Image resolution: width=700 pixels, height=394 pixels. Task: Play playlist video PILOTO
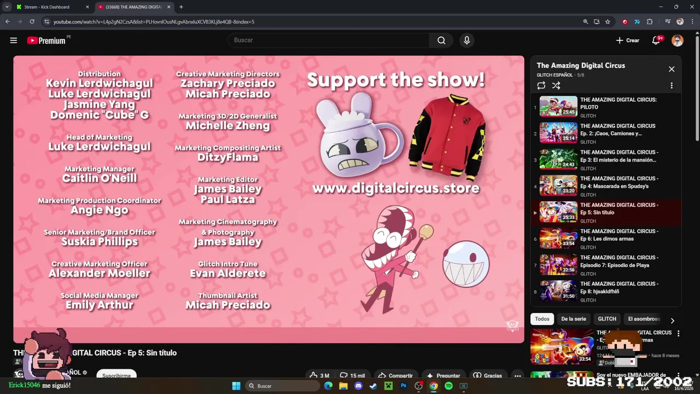point(605,107)
